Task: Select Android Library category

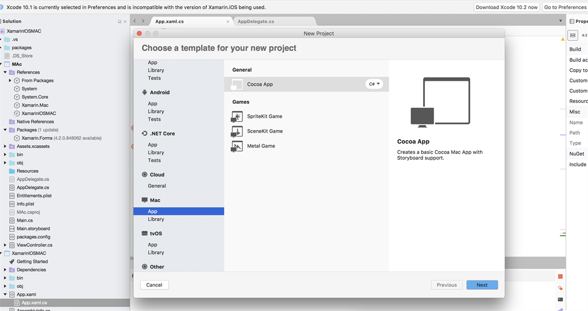Action: (x=156, y=112)
